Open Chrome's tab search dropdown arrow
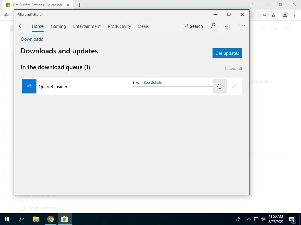This screenshot has height=225, width=301. tap(254, 4)
